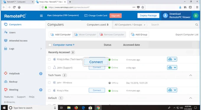Click the Meeting help question icon
Viewport: 201px width, 110px height.
(x=41, y=90)
